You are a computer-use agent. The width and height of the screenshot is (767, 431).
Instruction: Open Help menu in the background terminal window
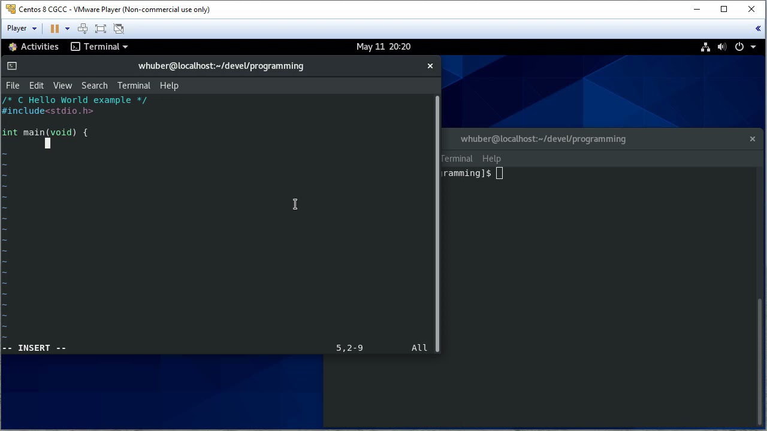tap(491, 159)
